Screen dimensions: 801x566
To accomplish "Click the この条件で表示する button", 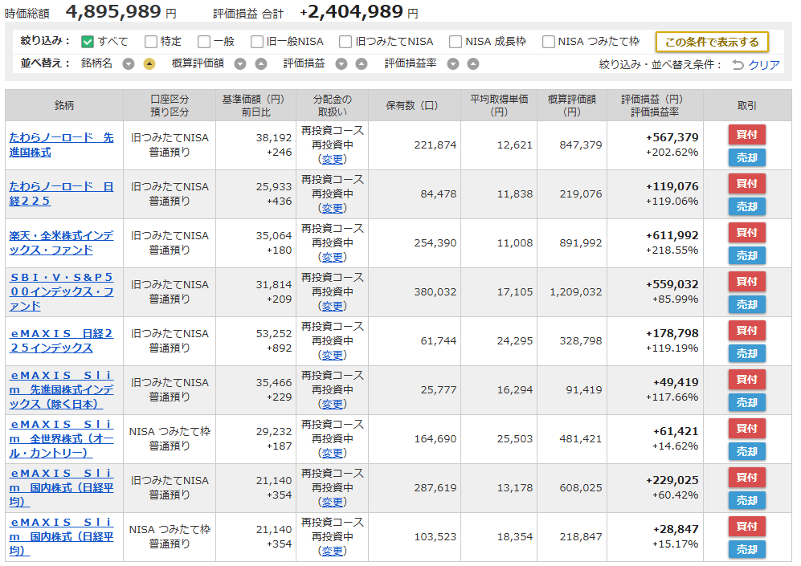I will click(712, 42).
